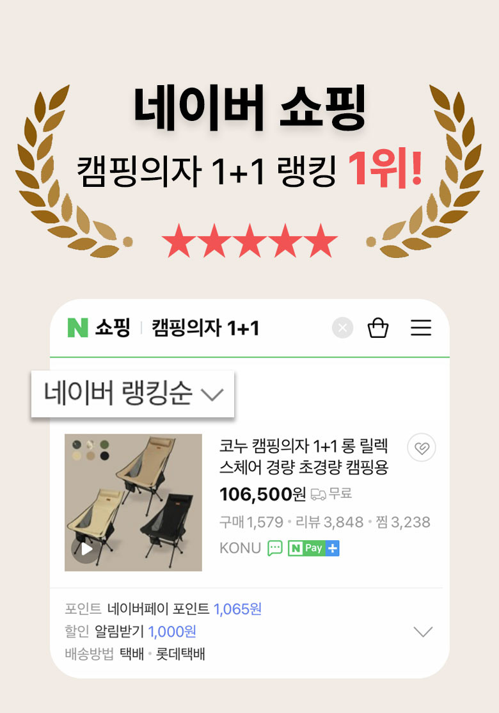Image resolution: width=499 pixels, height=713 pixels.
Task: Open the hamburger menu icon
Action: [x=421, y=328]
